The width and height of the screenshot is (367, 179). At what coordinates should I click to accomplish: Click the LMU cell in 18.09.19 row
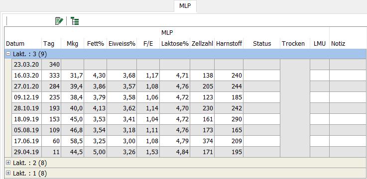(320, 119)
